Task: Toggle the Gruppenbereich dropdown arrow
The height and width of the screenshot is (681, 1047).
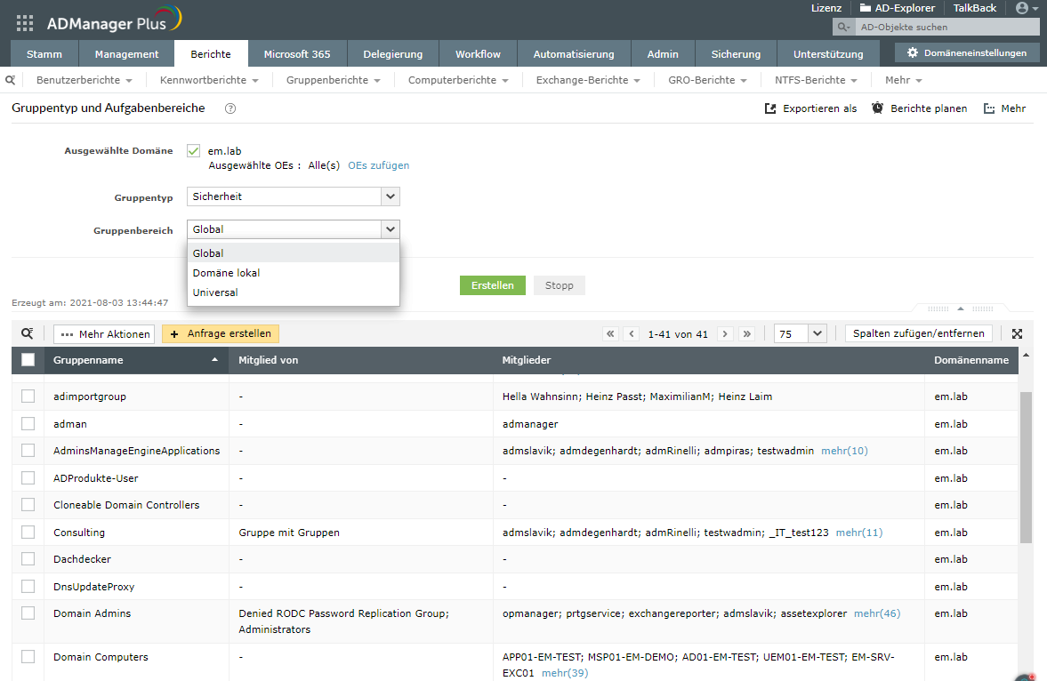Action: coord(391,229)
